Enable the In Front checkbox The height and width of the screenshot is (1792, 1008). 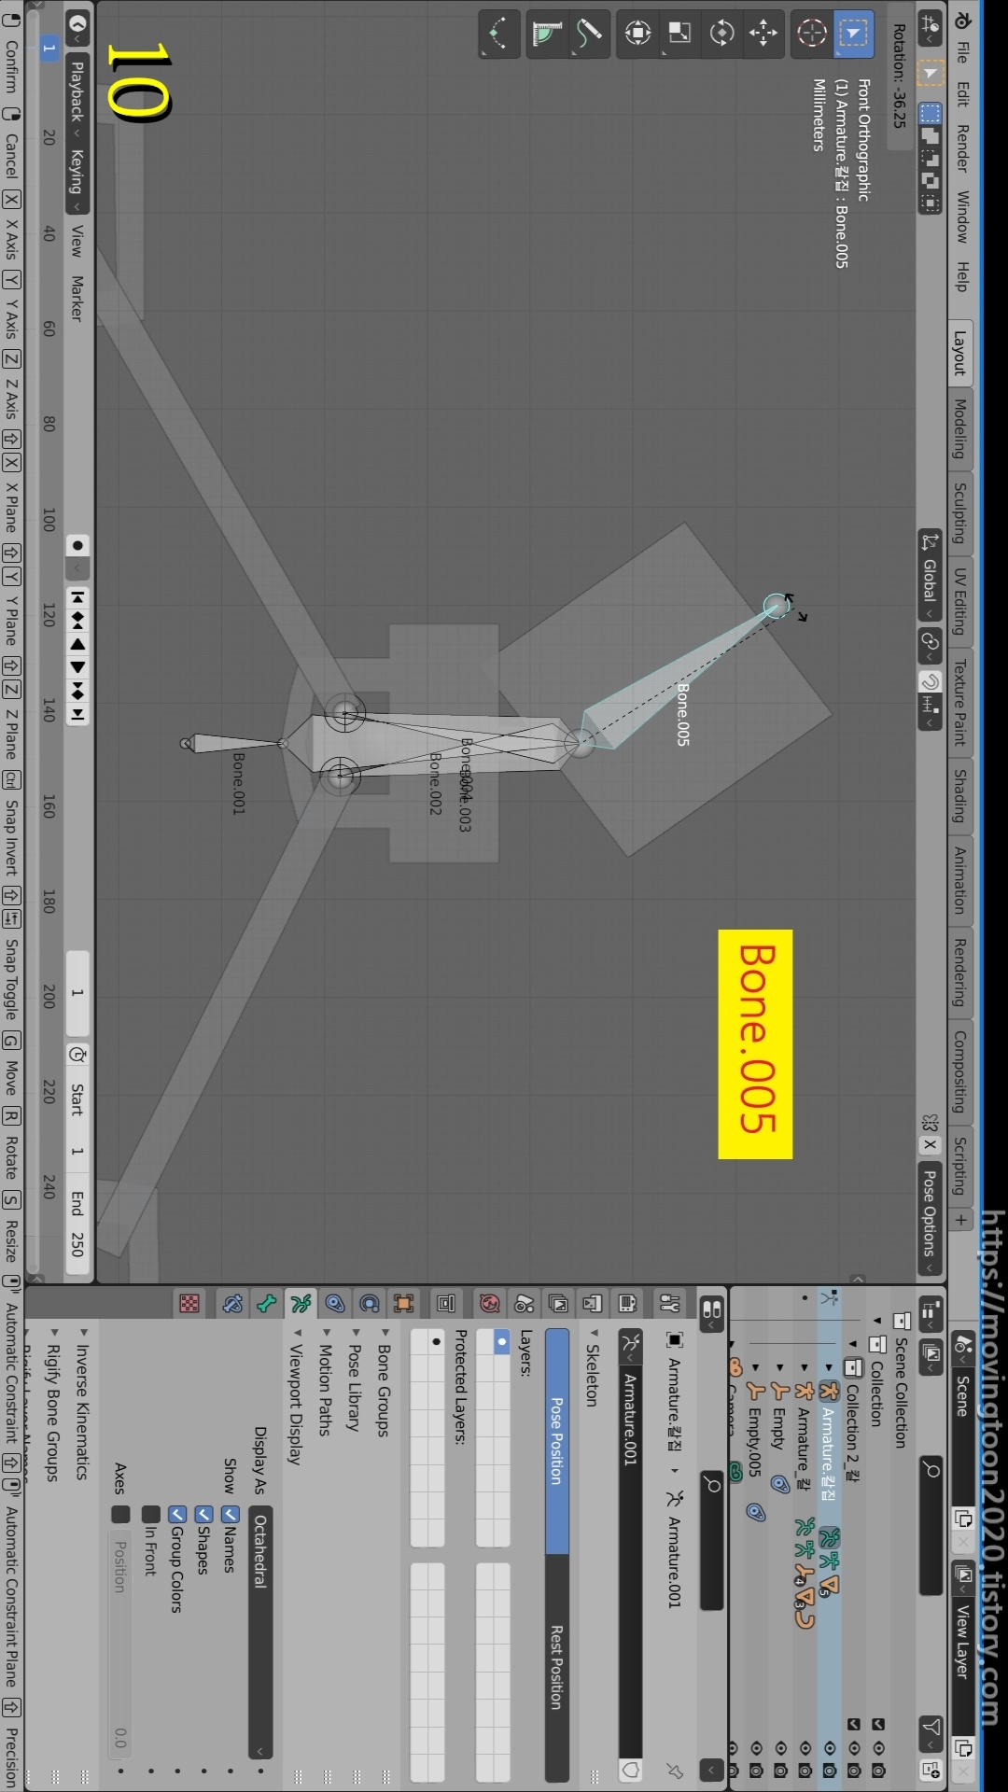tap(150, 1514)
